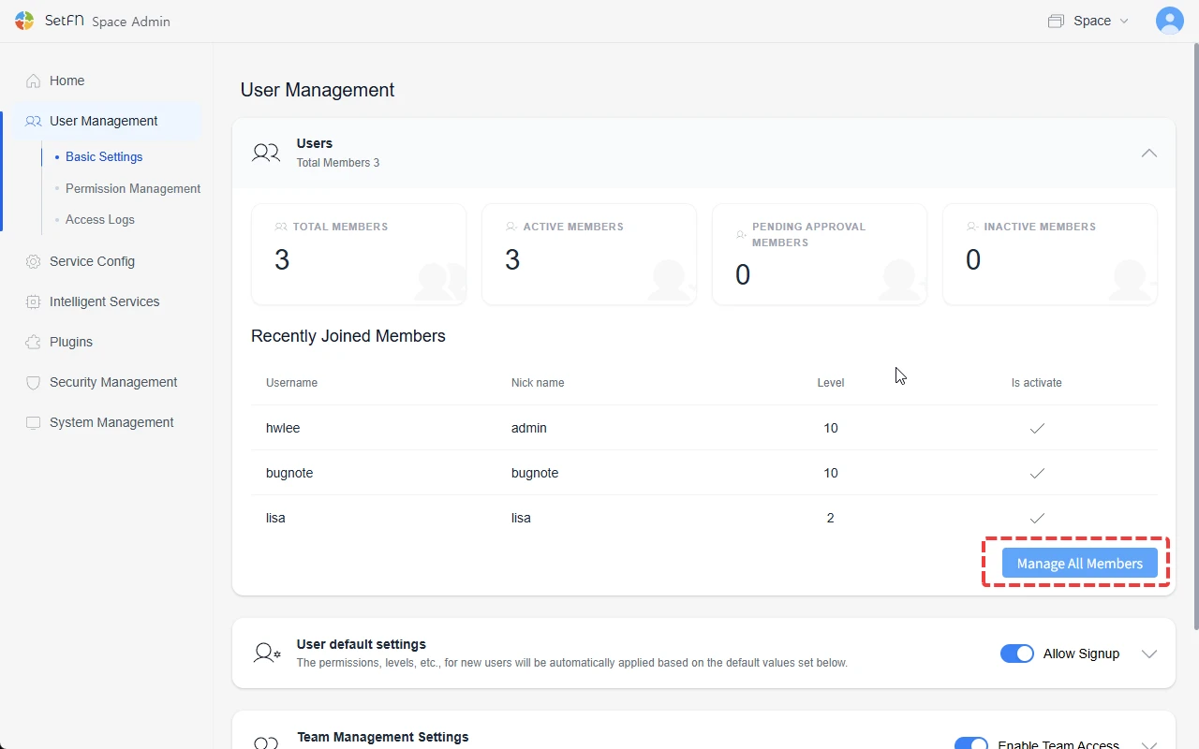This screenshot has width=1199, height=749.
Task: Select the hwlee username cell
Action: 283,428
